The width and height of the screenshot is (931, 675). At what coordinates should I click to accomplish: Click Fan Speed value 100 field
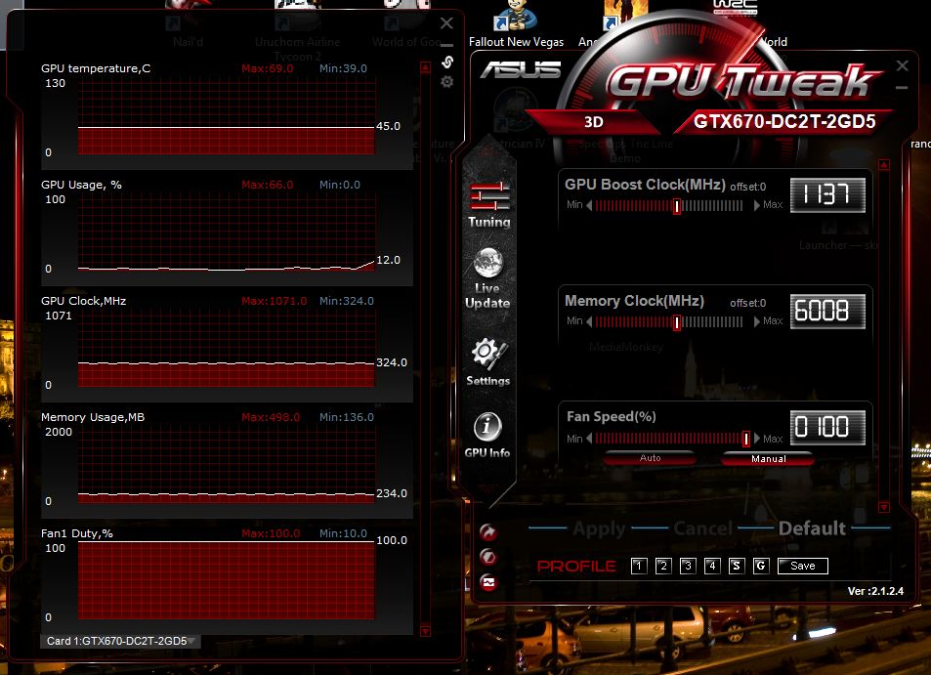coord(827,428)
